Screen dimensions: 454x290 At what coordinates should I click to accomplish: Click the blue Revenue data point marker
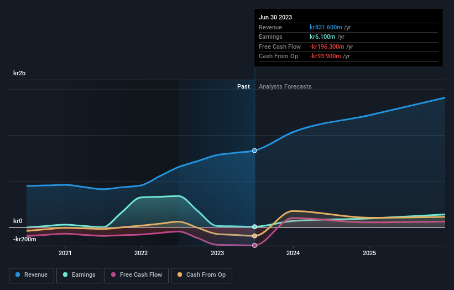coord(254,151)
